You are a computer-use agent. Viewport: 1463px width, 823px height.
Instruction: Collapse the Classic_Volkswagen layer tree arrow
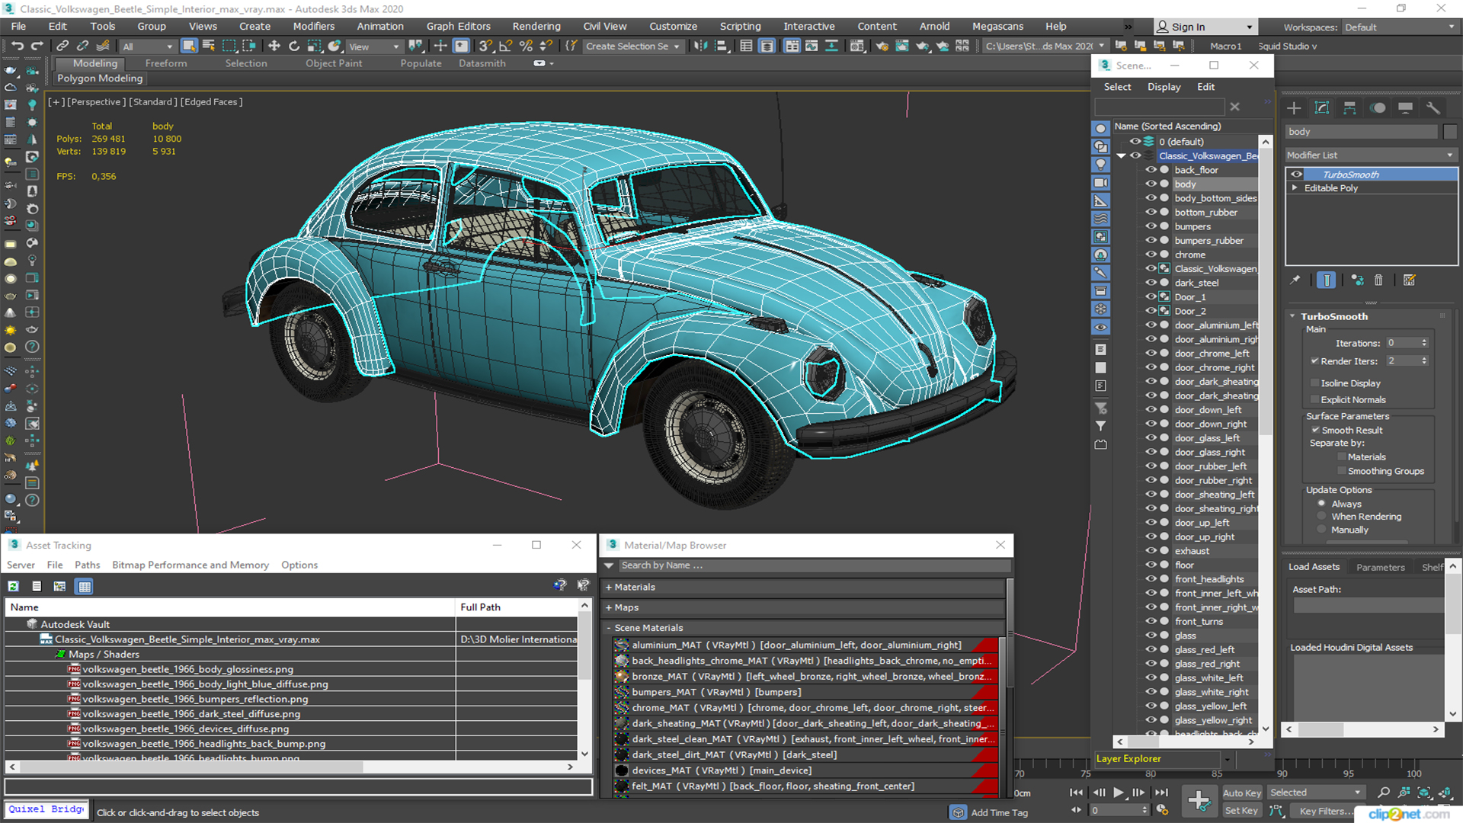1121,155
